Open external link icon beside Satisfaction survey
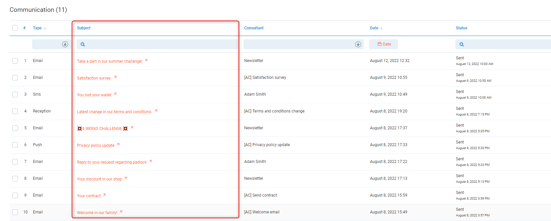The image size is (551, 221). pos(115,77)
